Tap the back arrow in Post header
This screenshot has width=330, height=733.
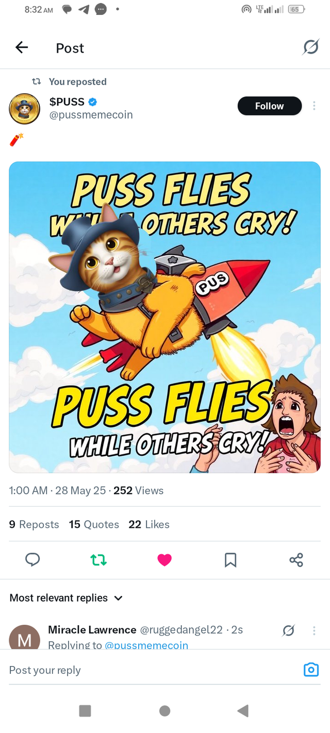pyautogui.click(x=22, y=48)
